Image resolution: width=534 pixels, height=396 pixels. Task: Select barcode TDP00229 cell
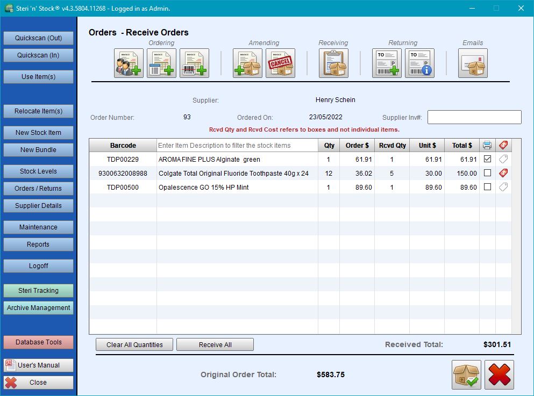coord(123,159)
